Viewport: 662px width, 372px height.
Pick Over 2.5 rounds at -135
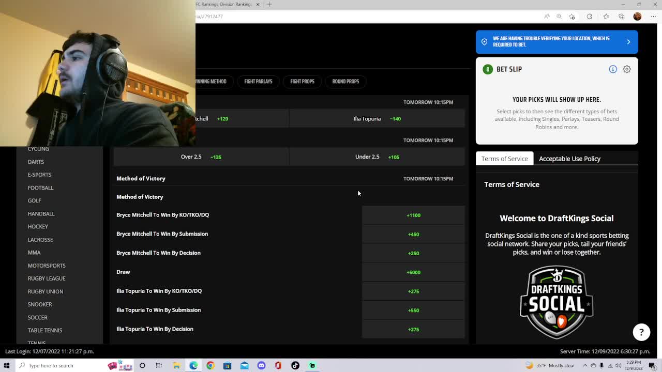pyautogui.click(x=201, y=157)
